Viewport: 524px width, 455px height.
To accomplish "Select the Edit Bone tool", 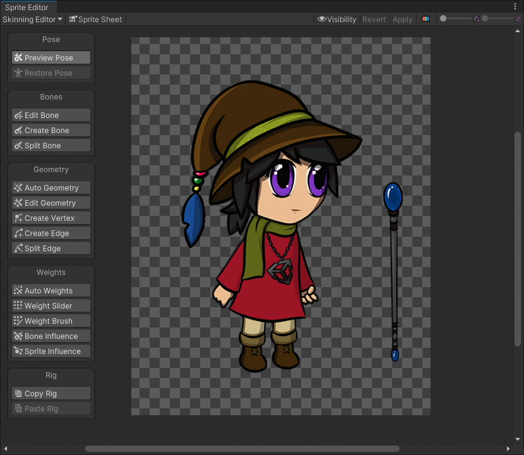I will (x=51, y=115).
